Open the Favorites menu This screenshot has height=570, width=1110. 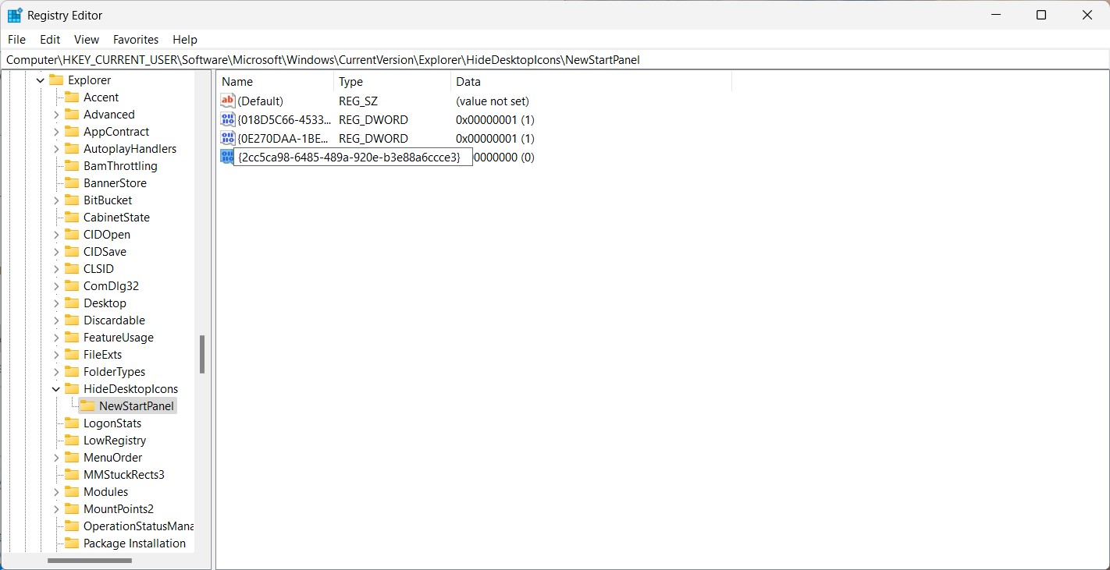tap(136, 39)
